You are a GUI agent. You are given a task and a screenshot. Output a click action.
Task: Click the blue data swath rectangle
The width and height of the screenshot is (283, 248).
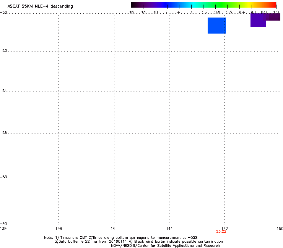tap(217, 26)
